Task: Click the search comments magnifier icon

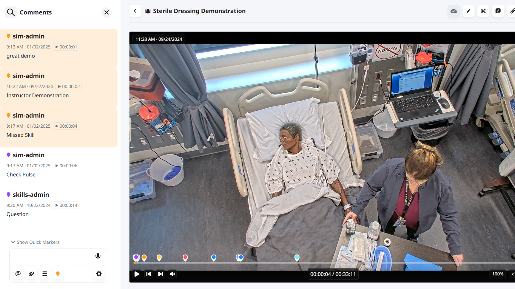Action: (x=11, y=12)
